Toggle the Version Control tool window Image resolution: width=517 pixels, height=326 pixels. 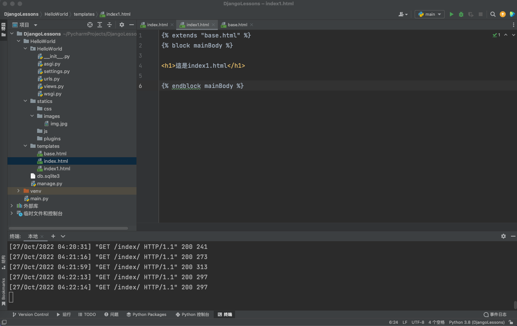coord(30,314)
